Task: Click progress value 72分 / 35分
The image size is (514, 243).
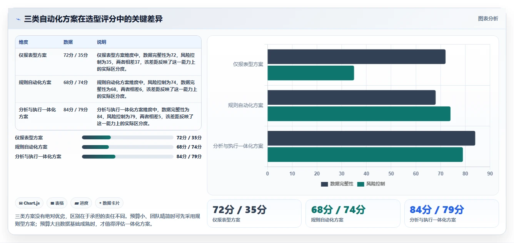Action: click(189, 137)
